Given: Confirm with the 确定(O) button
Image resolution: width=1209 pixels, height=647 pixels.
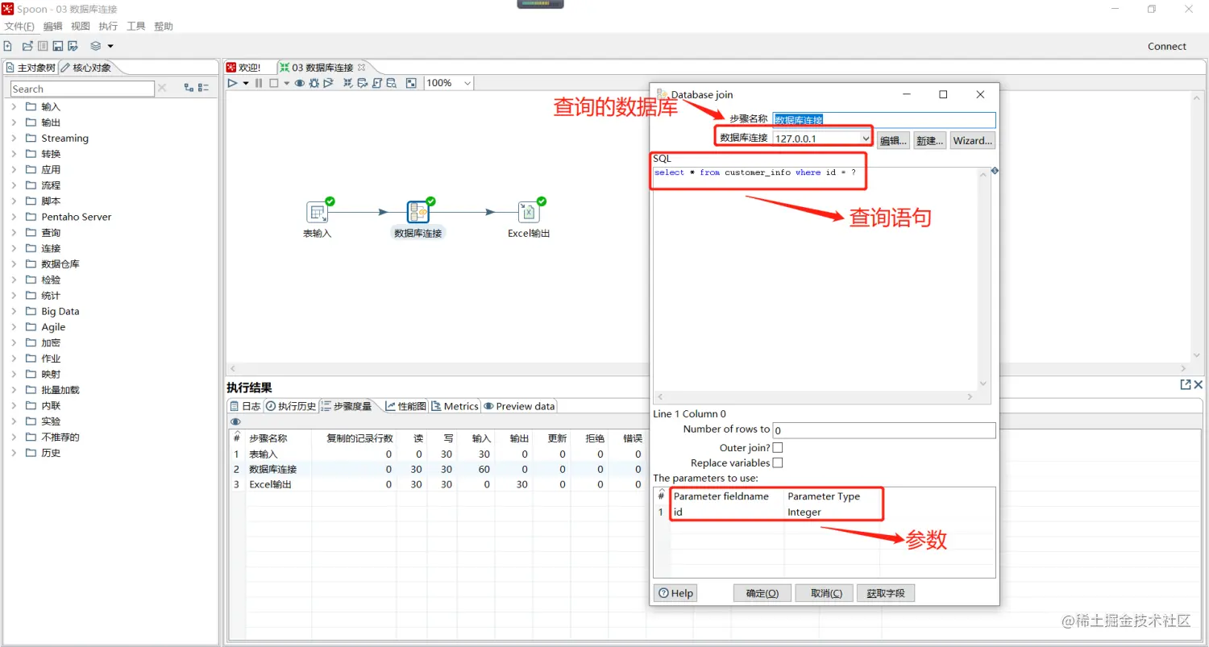Looking at the screenshot, I should 762,593.
